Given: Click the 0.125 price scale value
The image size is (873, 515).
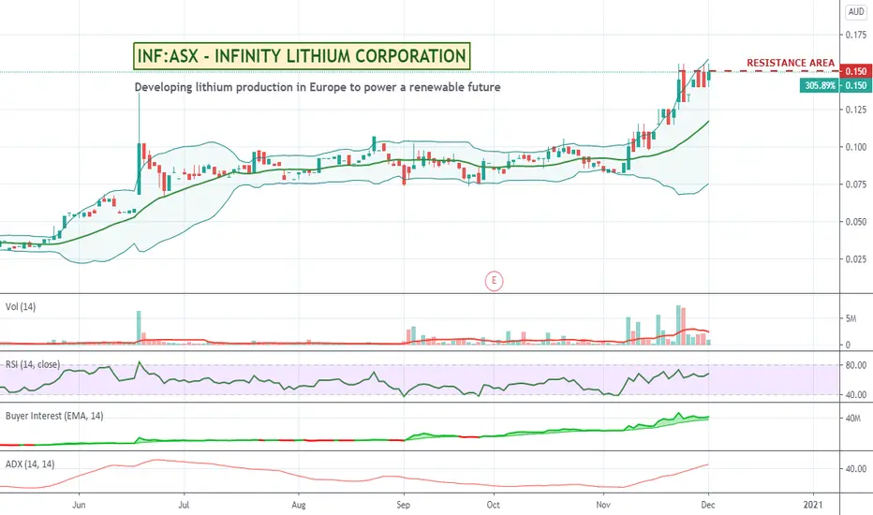Looking at the screenshot, I should pyautogui.click(x=856, y=110).
